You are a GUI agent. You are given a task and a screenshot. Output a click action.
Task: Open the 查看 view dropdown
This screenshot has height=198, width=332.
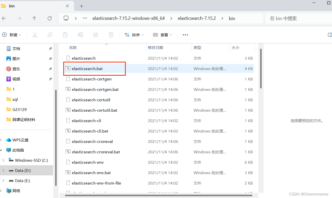point(163,35)
